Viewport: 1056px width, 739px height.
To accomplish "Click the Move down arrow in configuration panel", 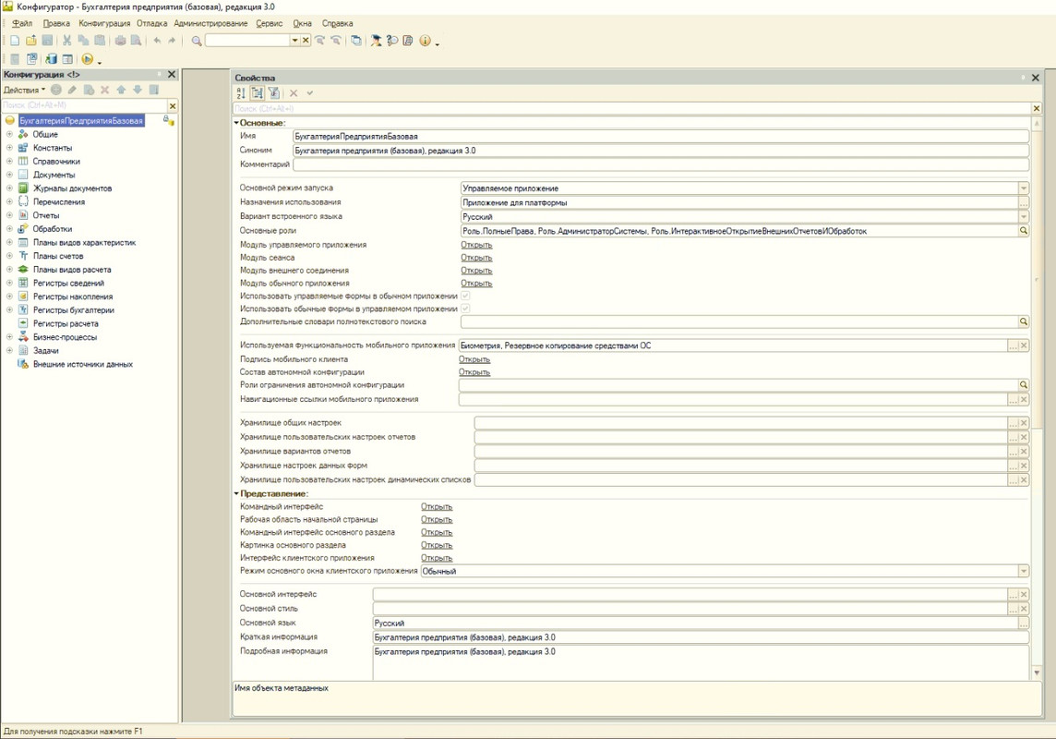I will click(138, 90).
